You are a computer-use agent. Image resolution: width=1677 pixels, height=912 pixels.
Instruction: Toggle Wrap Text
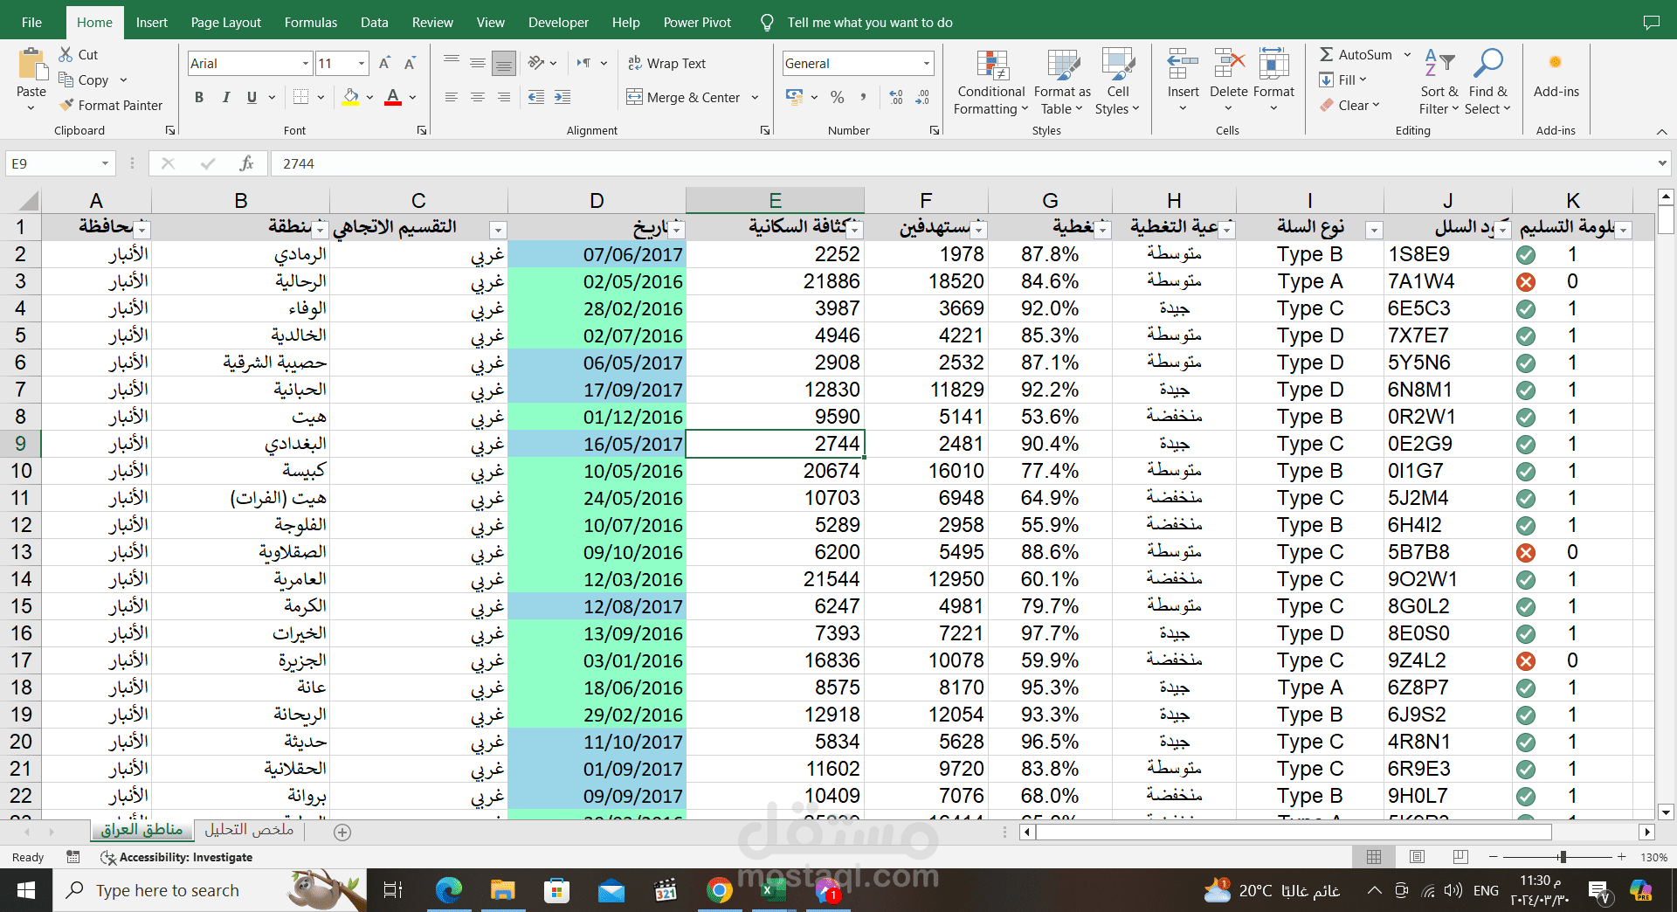[666, 64]
